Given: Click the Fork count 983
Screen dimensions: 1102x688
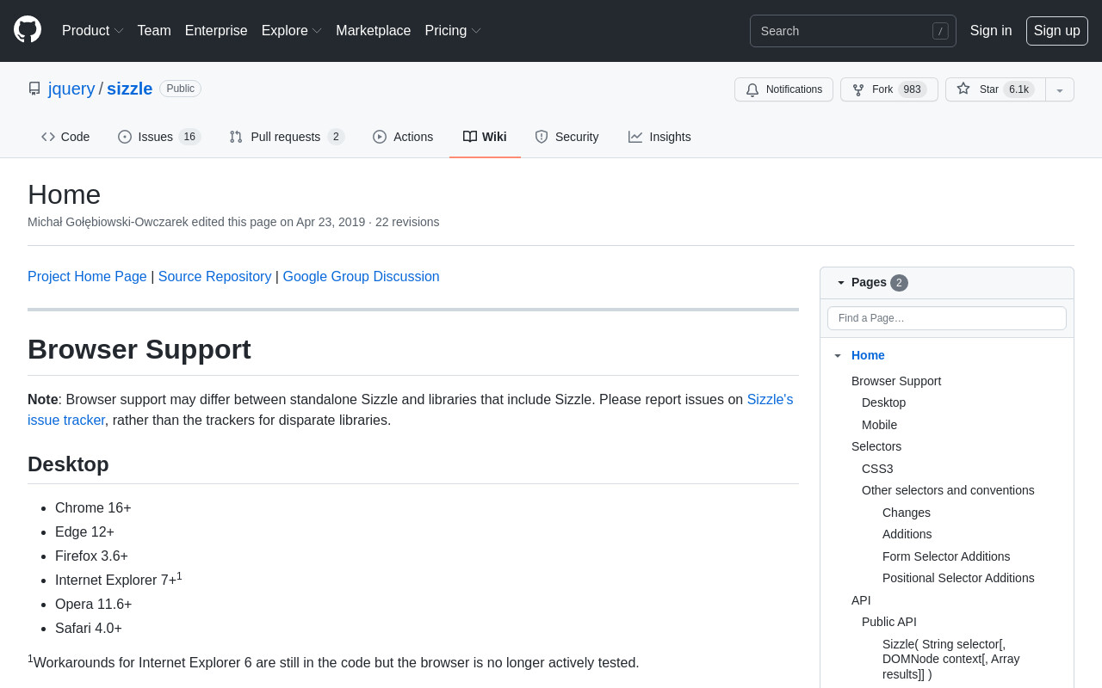Looking at the screenshot, I should (913, 89).
